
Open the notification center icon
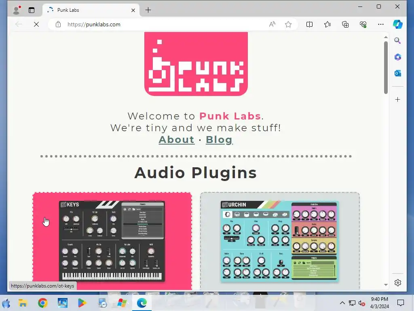(x=401, y=303)
